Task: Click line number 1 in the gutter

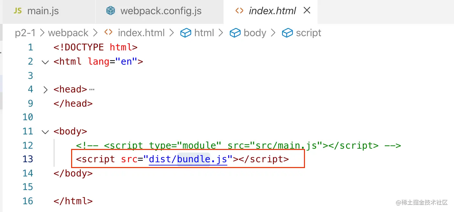Action: click(30, 48)
